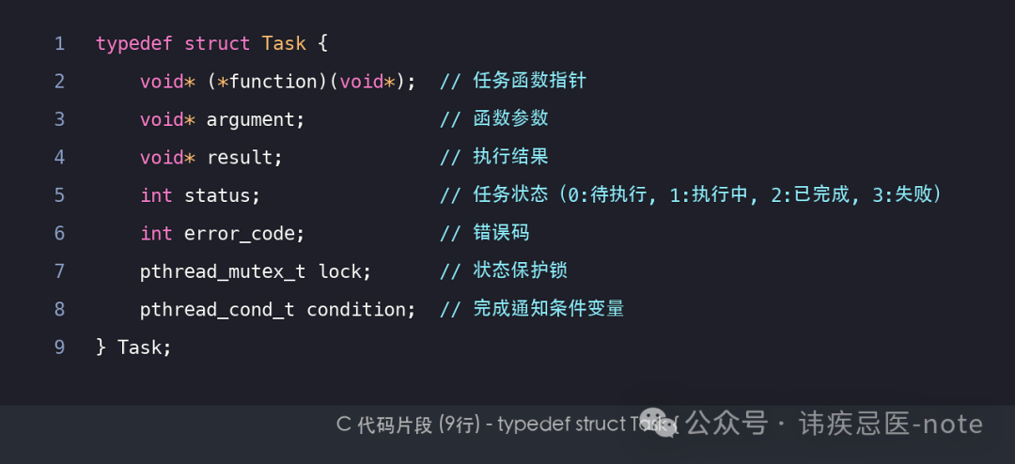This screenshot has height=464, width=1015.
Task: Click the 公众号 watermark text
Action: [x=726, y=424]
